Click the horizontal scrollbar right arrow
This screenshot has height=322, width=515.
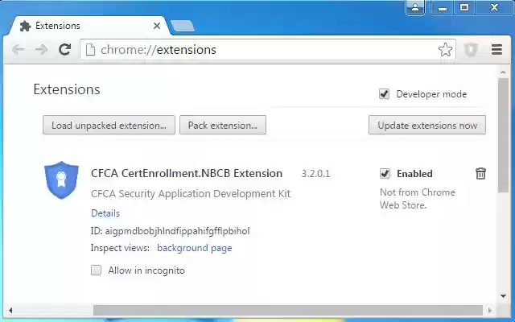click(x=490, y=310)
